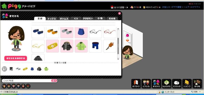Open the おでかけ outing menu
Viewport: 204px width, 95px height.
136,84
